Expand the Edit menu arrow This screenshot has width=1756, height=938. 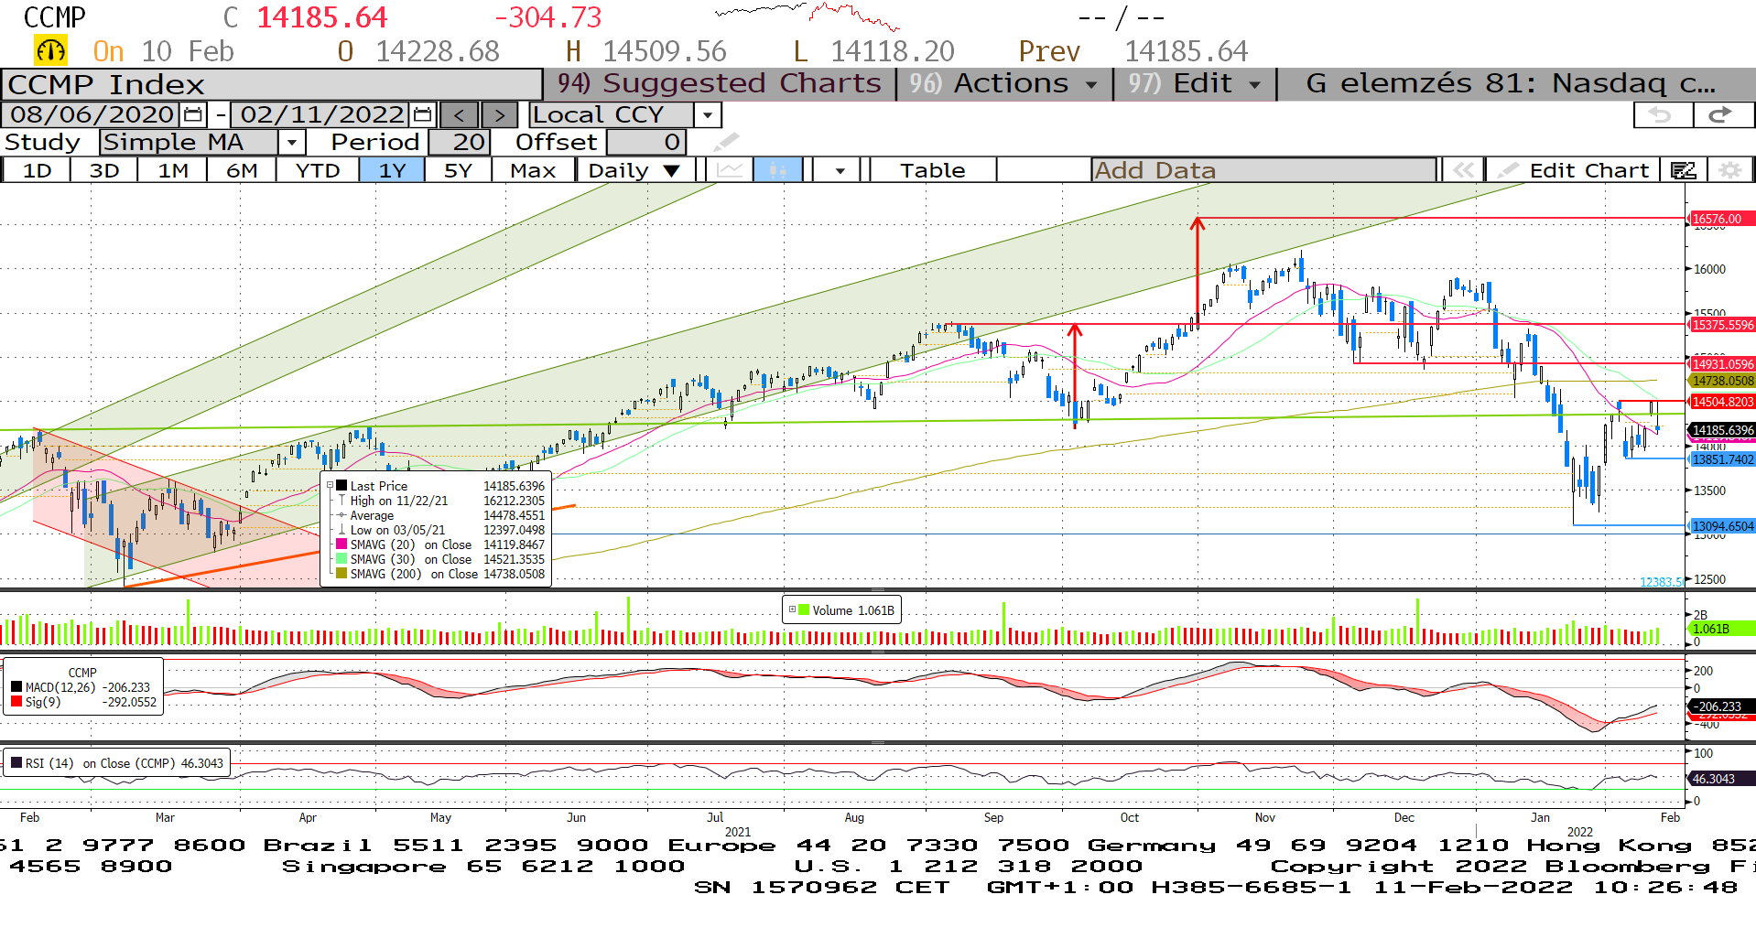1255,84
